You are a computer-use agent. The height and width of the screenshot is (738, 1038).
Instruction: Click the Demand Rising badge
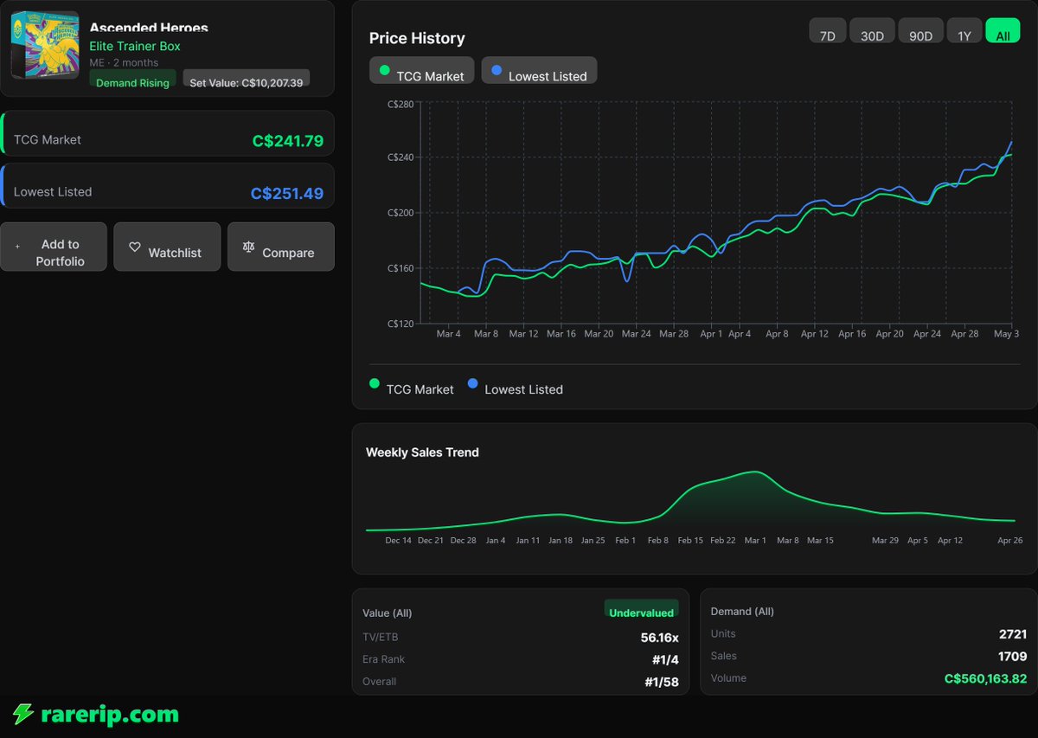pos(132,79)
